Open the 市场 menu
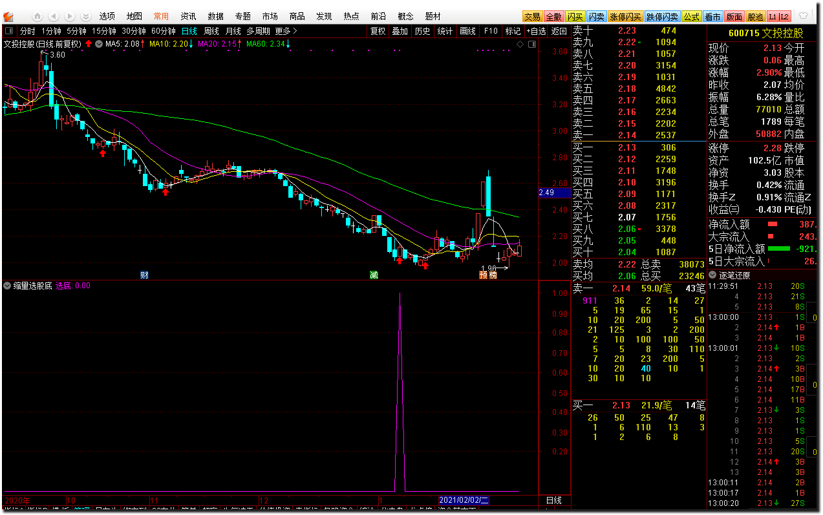823x515 pixels. (x=270, y=16)
